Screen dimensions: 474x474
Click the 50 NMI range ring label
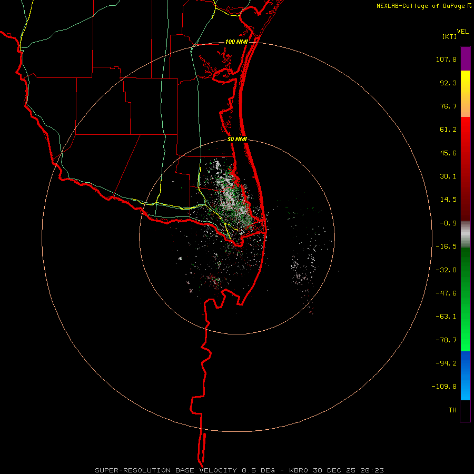[x=237, y=139]
